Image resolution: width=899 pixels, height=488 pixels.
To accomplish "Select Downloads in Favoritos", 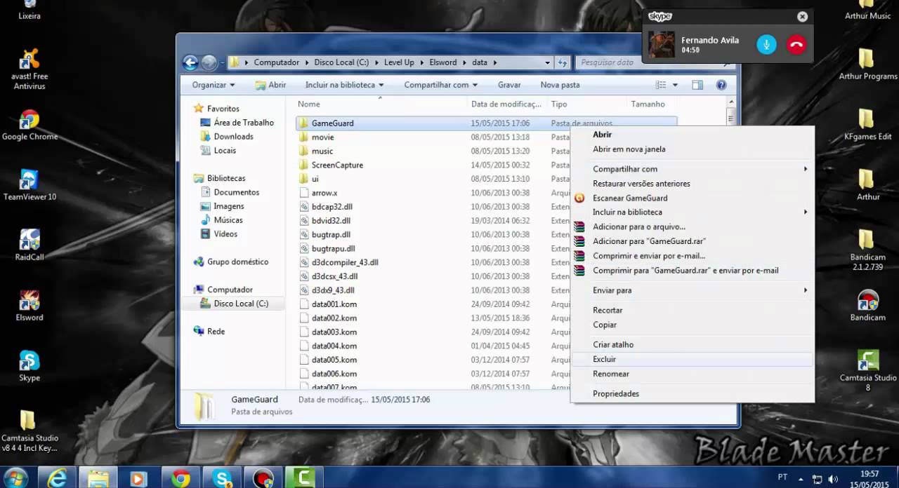I will pyautogui.click(x=233, y=137).
